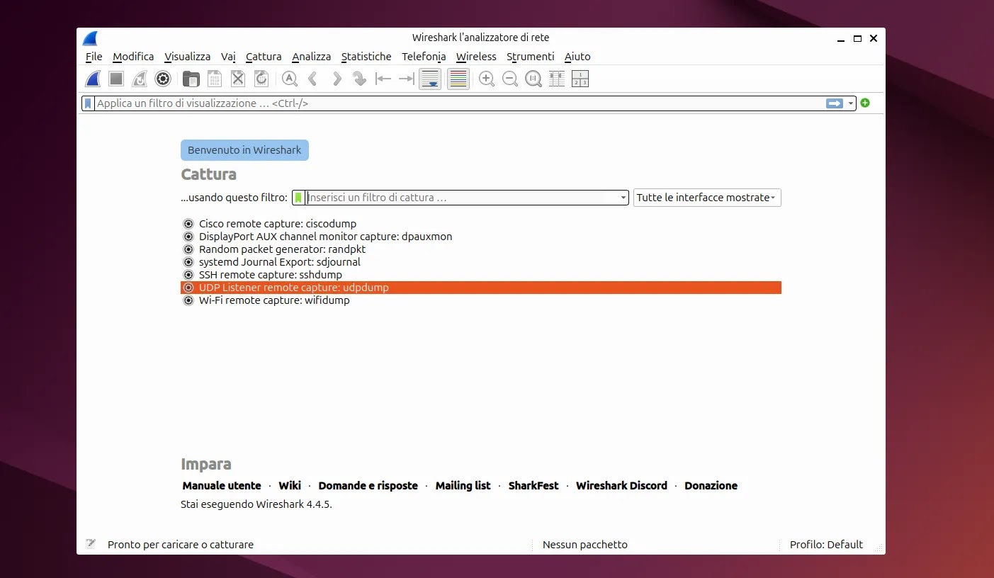Viewport: 994px width, 578px height.
Task: Open the 'Manuale utente' link
Action: click(x=222, y=486)
